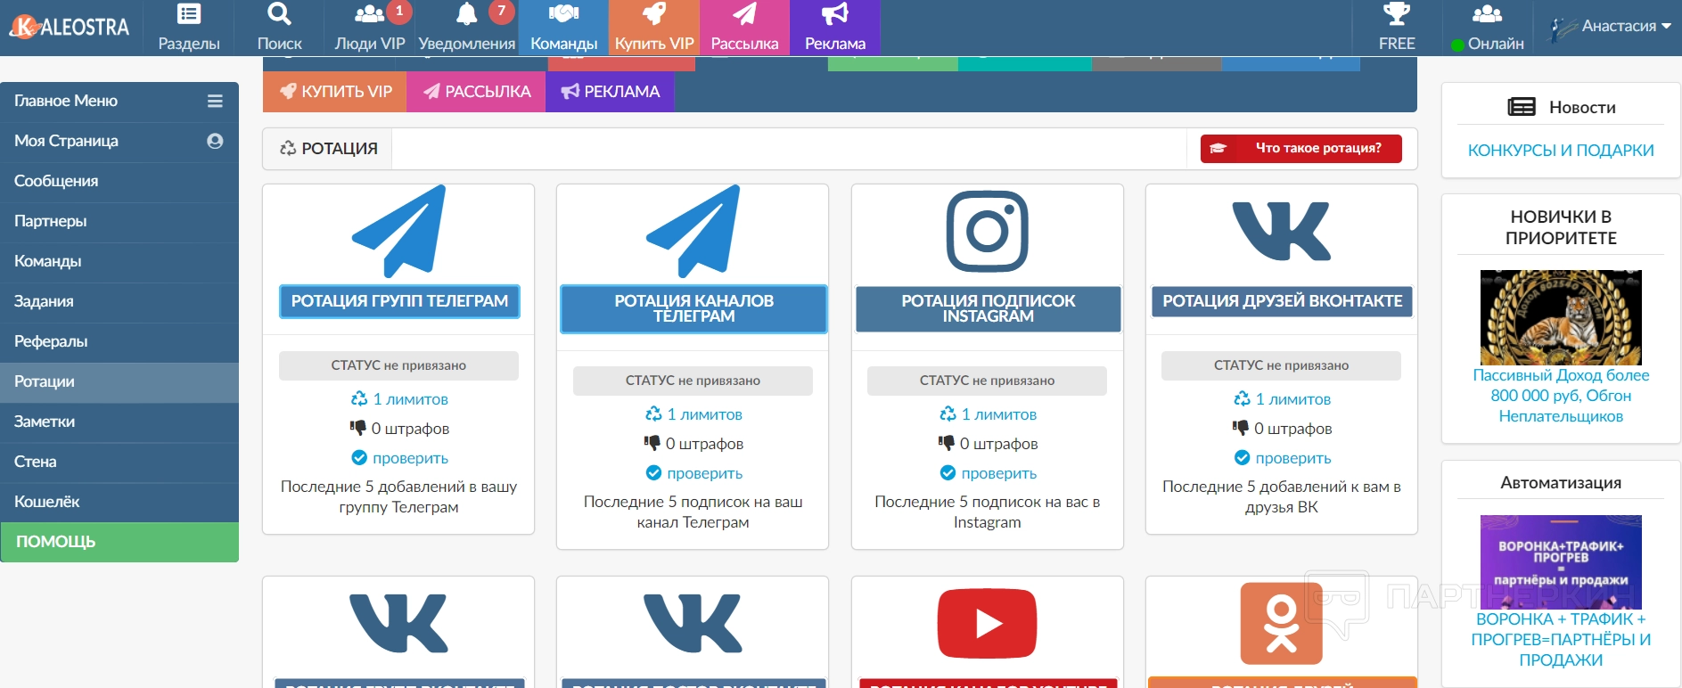Click Купить VIP rocket icon in top bar
Image resolution: width=1682 pixels, height=688 pixels.
pyautogui.click(x=654, y=13)
